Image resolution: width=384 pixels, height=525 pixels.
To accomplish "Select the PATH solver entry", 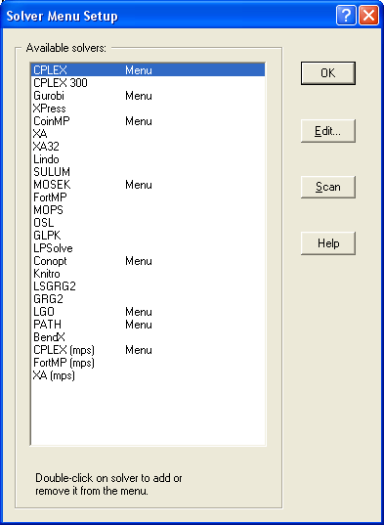I will (149, 325).
